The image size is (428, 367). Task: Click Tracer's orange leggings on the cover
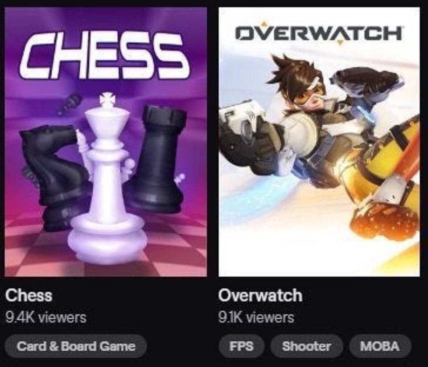[x=382, y=169]
